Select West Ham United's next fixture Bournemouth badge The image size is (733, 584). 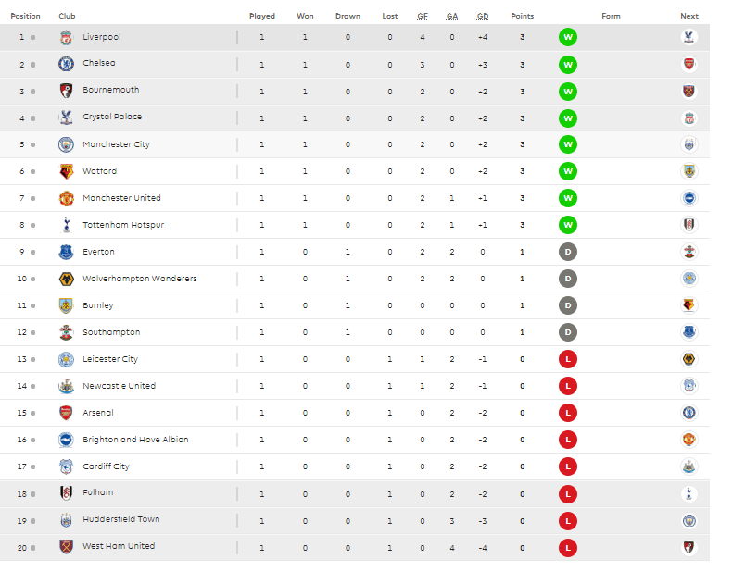tap(689, 547)
